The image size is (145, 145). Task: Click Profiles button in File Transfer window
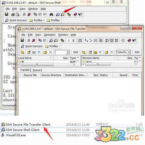pyautogui.click(x=51, y=46)
